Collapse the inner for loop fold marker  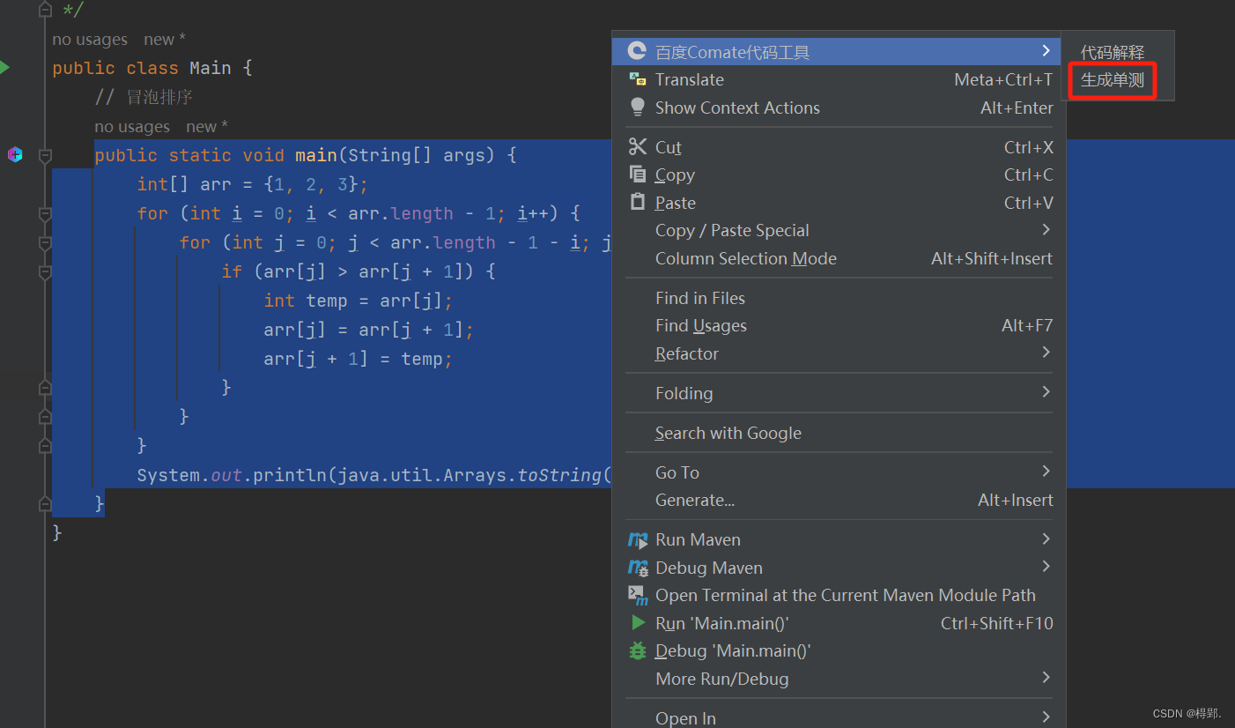[45, 242]
